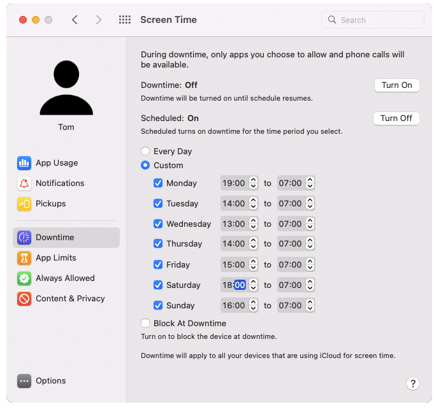The width and height of the screenshot is (434, 409).
Task: Click the yellow Pickups icon
Action: tap(24, 204)
